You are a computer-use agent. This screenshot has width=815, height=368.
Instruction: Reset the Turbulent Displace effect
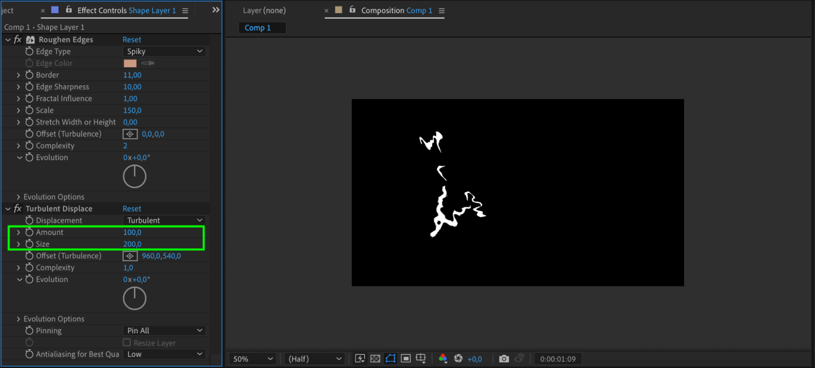132,209
